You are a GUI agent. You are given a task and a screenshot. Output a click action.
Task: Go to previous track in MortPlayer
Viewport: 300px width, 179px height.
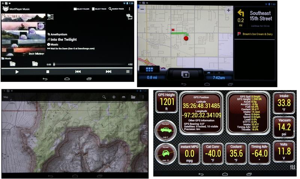point(78,71)
